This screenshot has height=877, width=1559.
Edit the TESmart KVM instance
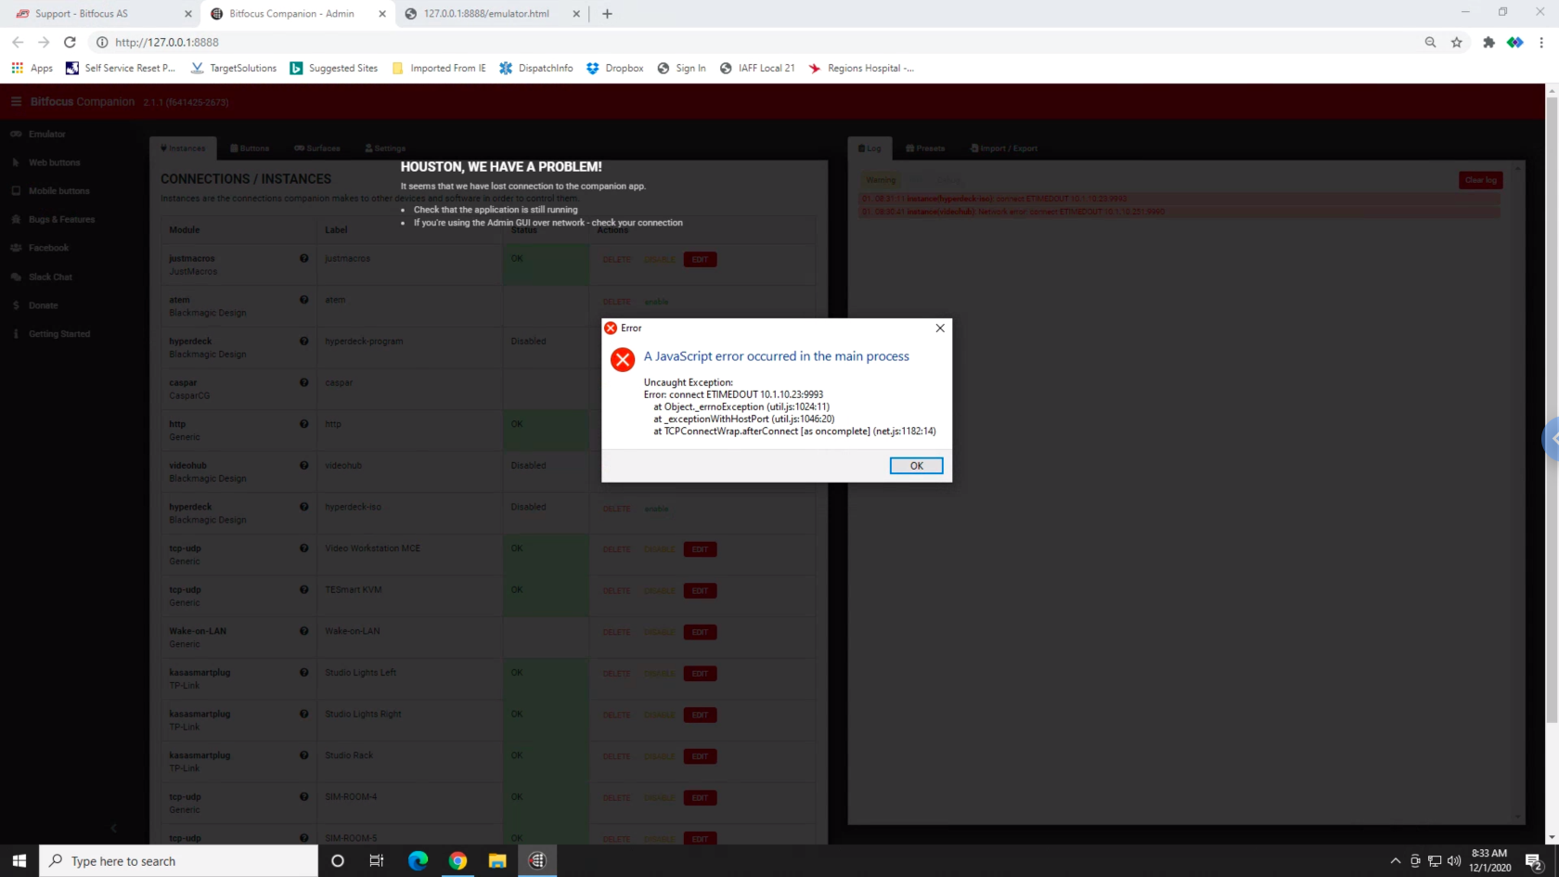[x=700, y=591]
